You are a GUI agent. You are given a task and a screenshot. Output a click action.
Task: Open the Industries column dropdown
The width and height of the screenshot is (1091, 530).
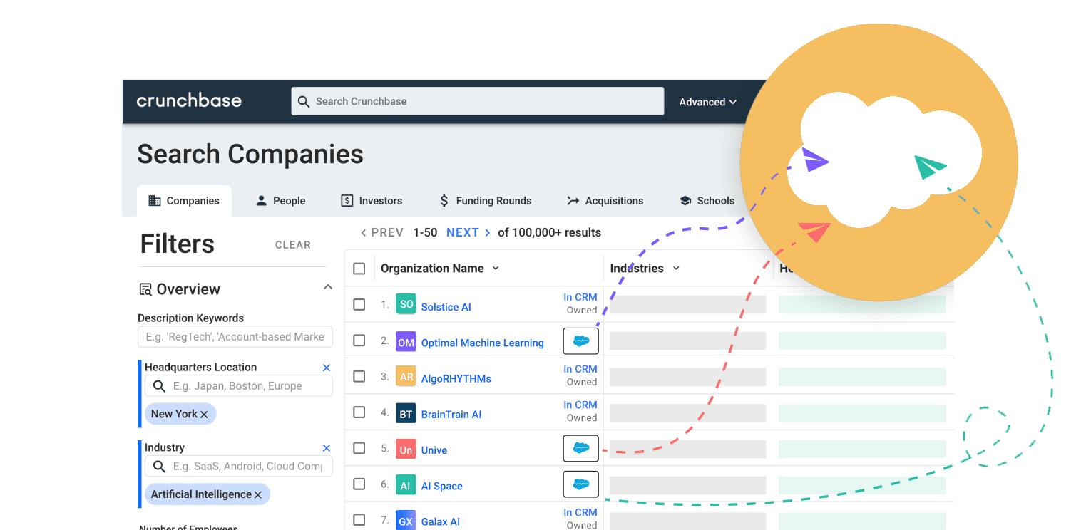pyautogui.click(x=676, y=269)
